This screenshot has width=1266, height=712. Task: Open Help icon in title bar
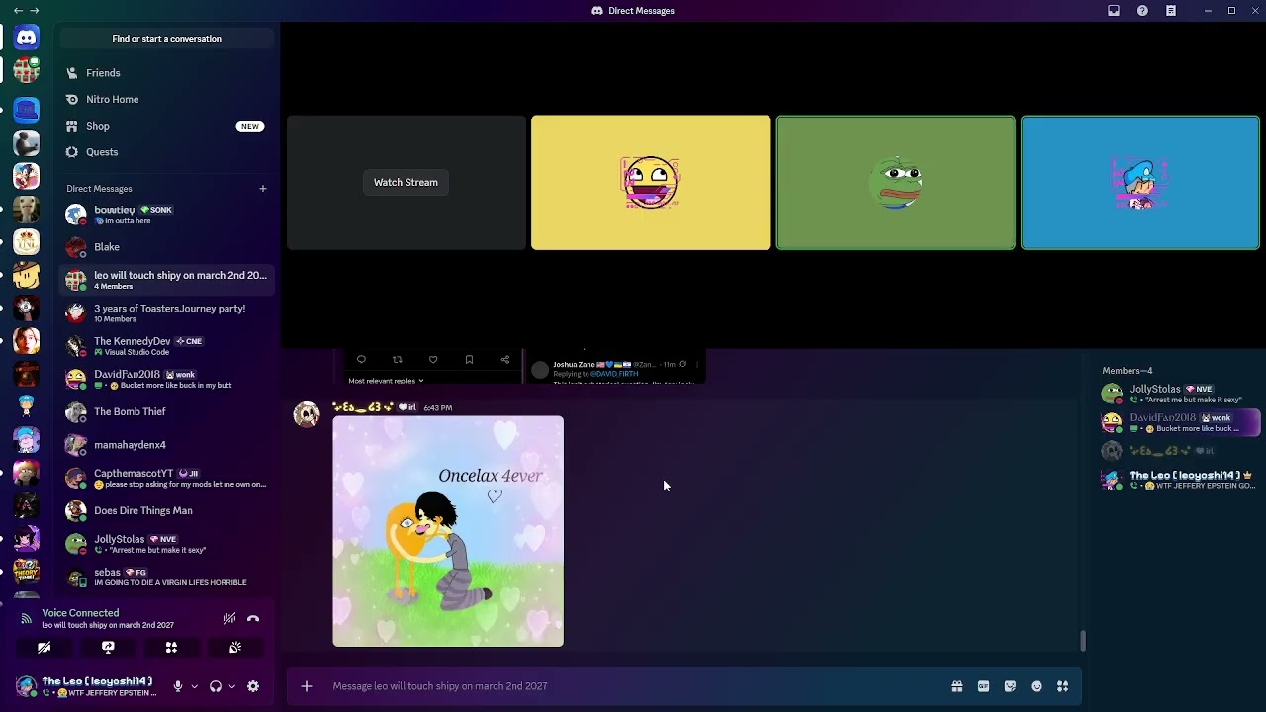tap(1142, 11)
